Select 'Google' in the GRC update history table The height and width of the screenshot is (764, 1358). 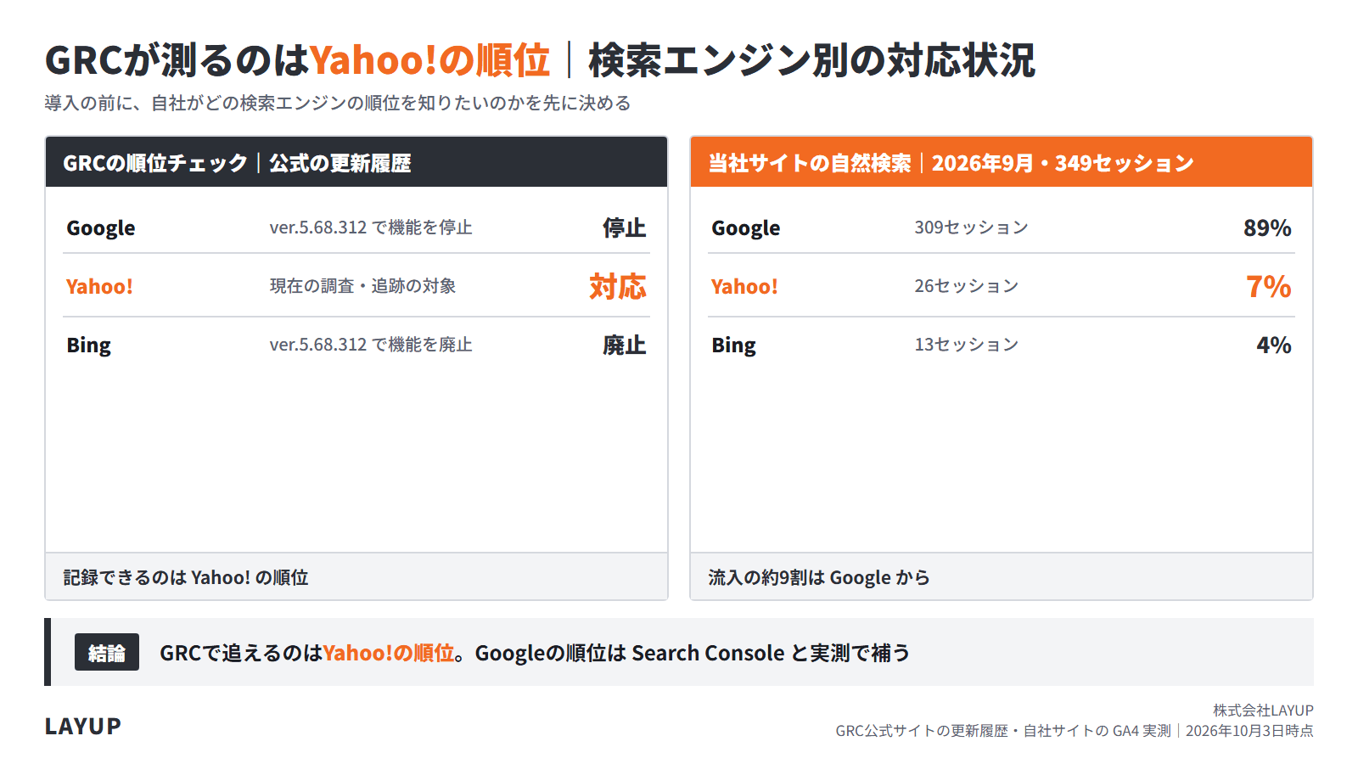(x=101, y=228)
